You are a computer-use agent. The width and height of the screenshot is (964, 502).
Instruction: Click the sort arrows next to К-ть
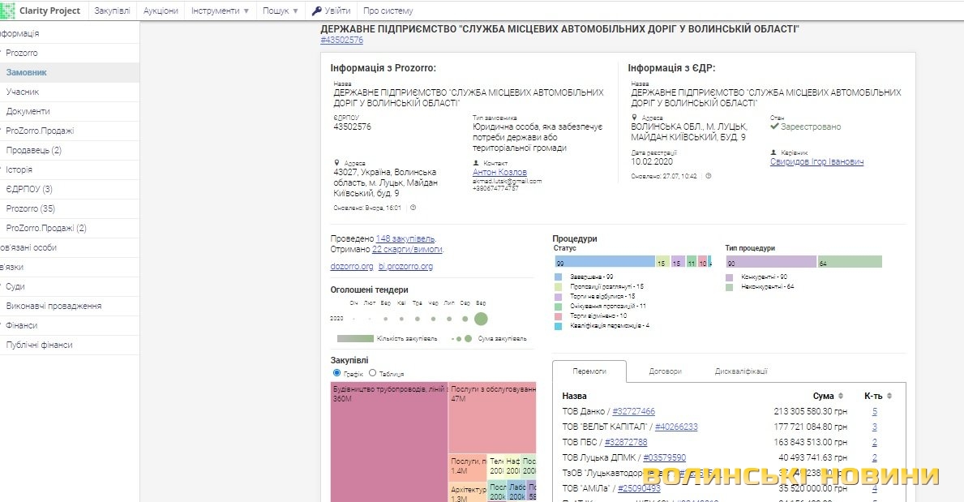coord(889,396)
